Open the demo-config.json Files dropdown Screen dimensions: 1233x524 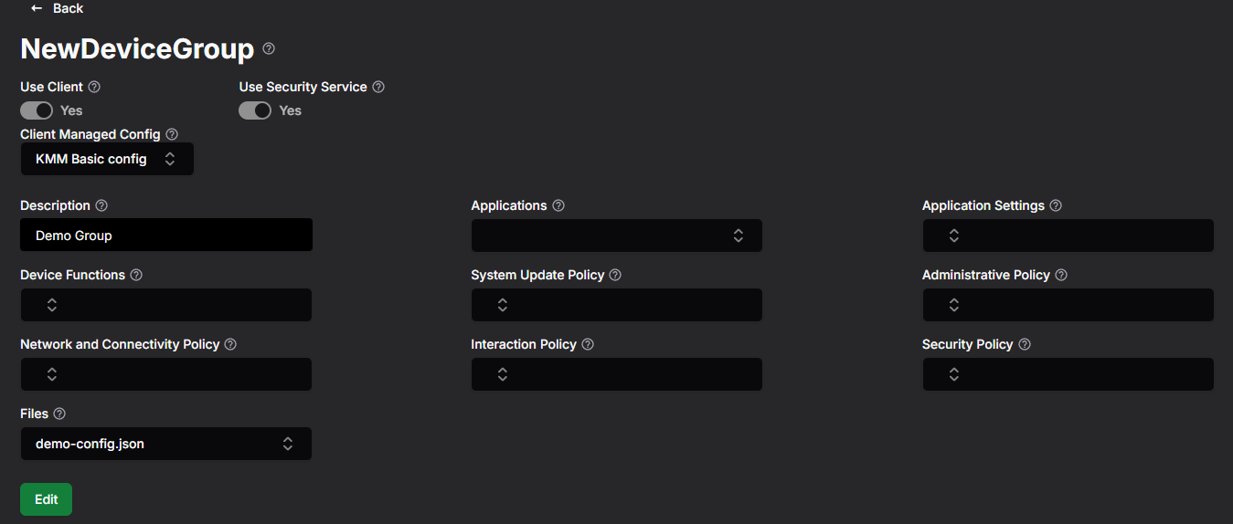tap(165, 444)
